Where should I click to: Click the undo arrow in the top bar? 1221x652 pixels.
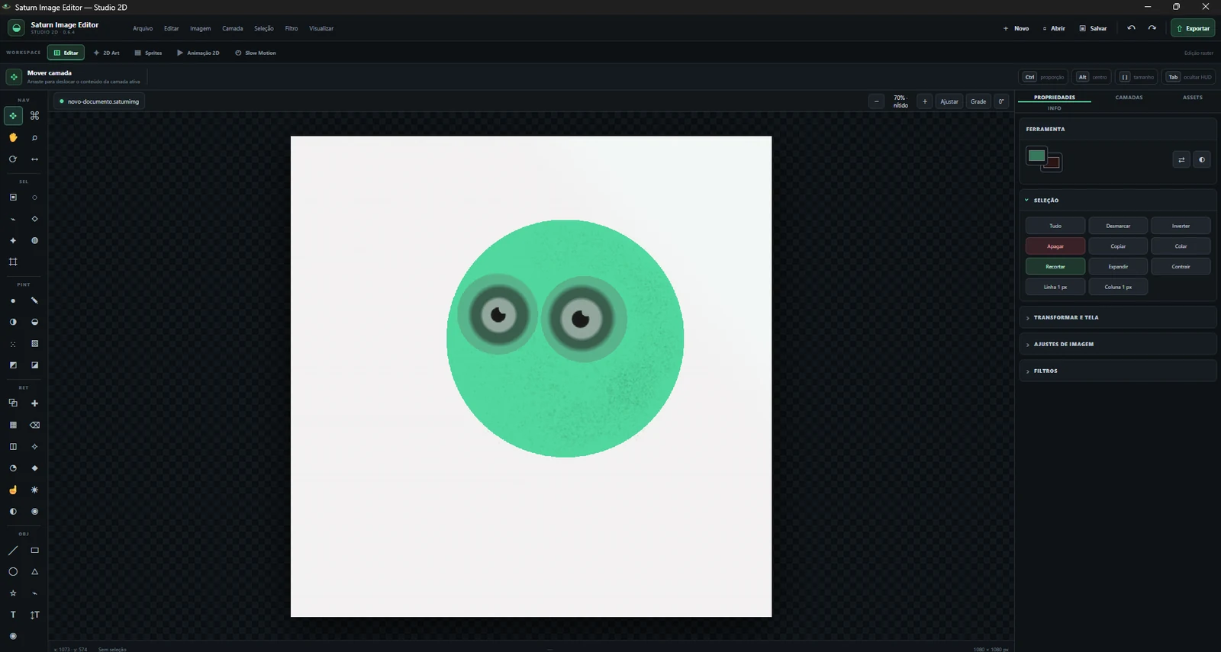click(x=1132, y=28)
